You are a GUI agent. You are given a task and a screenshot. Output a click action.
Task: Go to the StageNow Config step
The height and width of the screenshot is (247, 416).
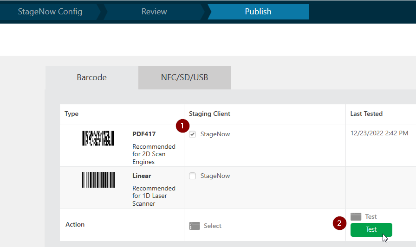[x=50, y=12]
